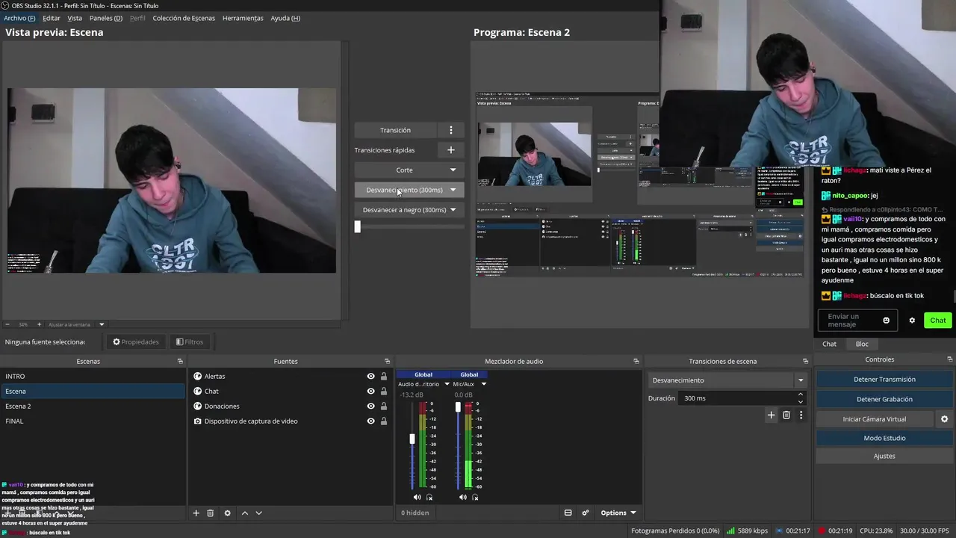Open the Vista menu
956x538 pixels.
(75, 18)
